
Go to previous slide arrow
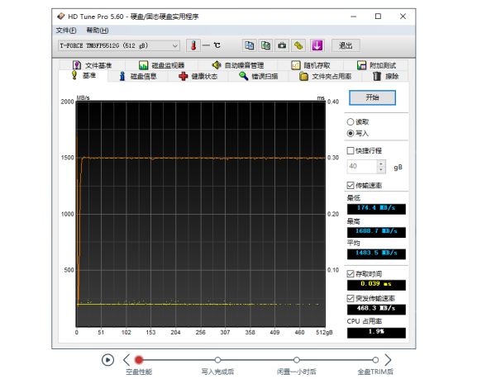pos(126,360)
